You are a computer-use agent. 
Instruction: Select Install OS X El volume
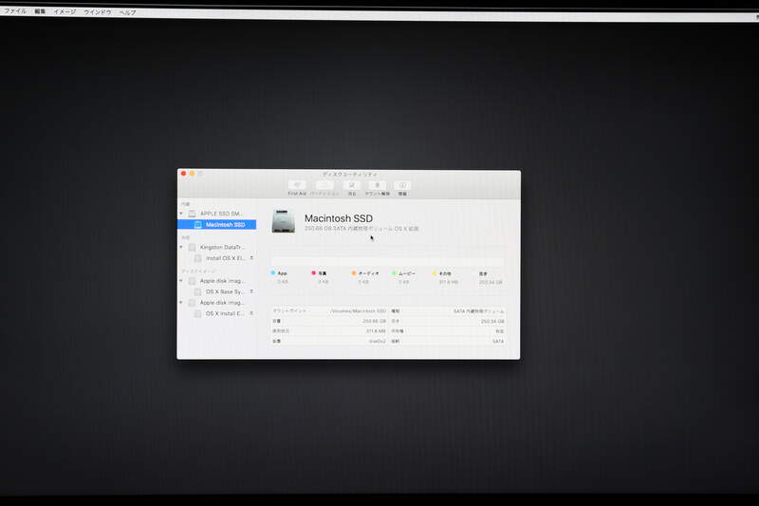point(217,258)
